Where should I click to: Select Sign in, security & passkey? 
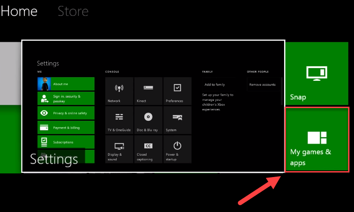(66, 99)
